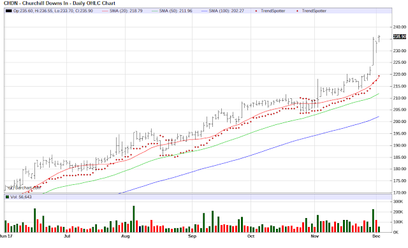Click the 195.00 price axis label
Viewport: 408px width, 248px height.
400,133
